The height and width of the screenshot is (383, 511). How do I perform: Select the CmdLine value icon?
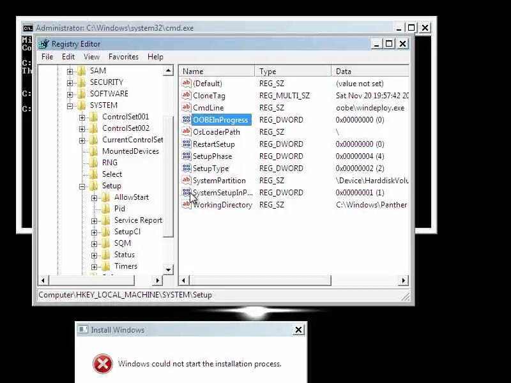[187, 107]
